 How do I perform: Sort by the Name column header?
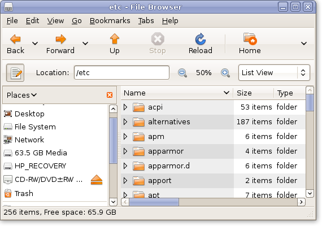point(177,93)
